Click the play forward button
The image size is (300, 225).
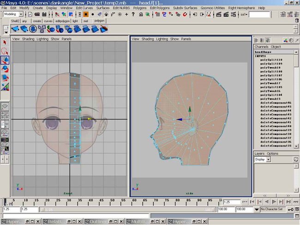[x=274, y=201]
